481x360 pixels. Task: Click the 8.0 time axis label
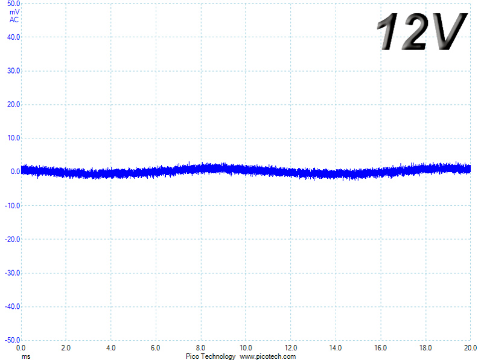pyautogui.click(x=200, y=348)
